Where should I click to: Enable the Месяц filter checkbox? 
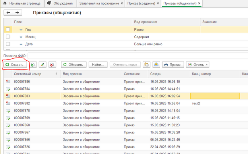(8, 37)
